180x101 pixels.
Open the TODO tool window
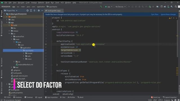[x=7, y=97]
